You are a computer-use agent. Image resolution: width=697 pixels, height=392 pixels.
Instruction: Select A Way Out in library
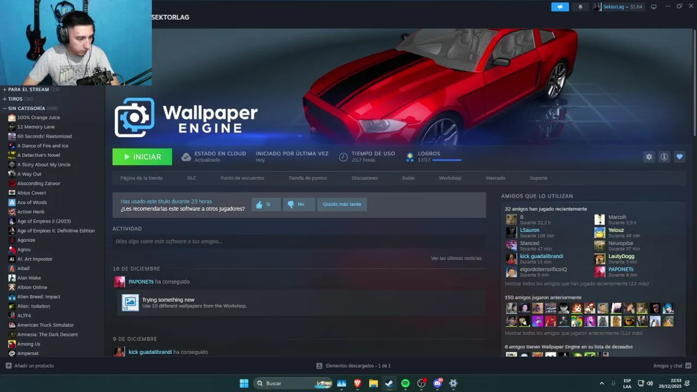coord(29,174)
